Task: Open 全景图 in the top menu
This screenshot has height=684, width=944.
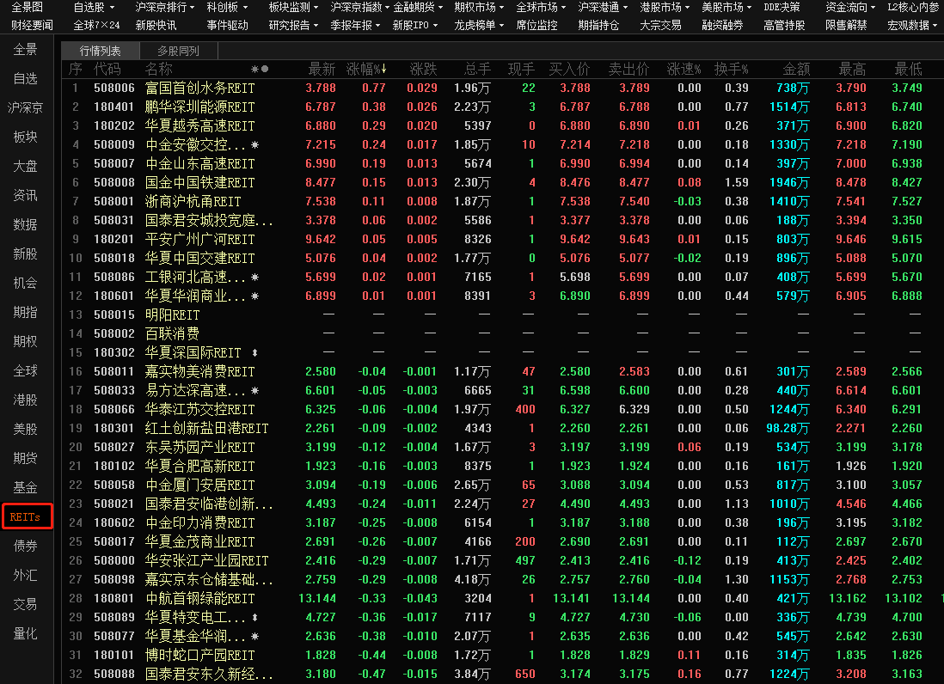Action: coord(28,8)
